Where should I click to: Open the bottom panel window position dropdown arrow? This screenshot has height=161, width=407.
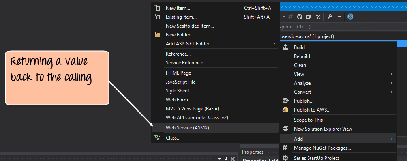[x=219, y=159]
